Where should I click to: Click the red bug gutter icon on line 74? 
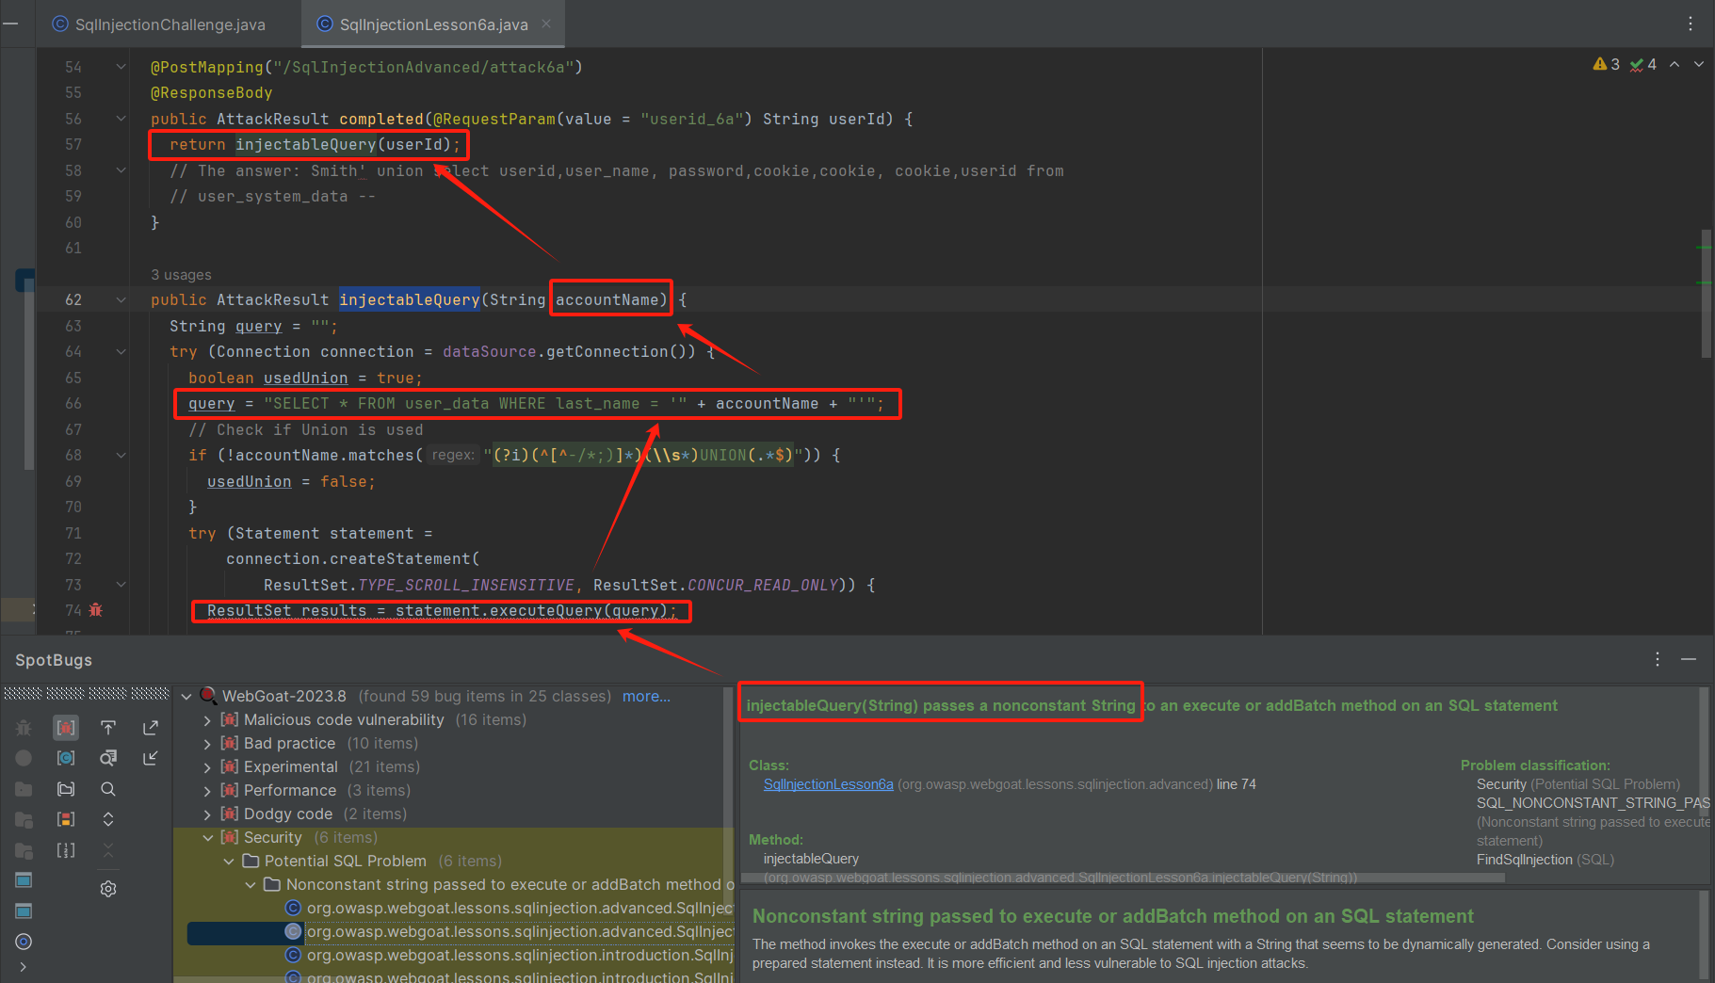click(x=96, y=610)
